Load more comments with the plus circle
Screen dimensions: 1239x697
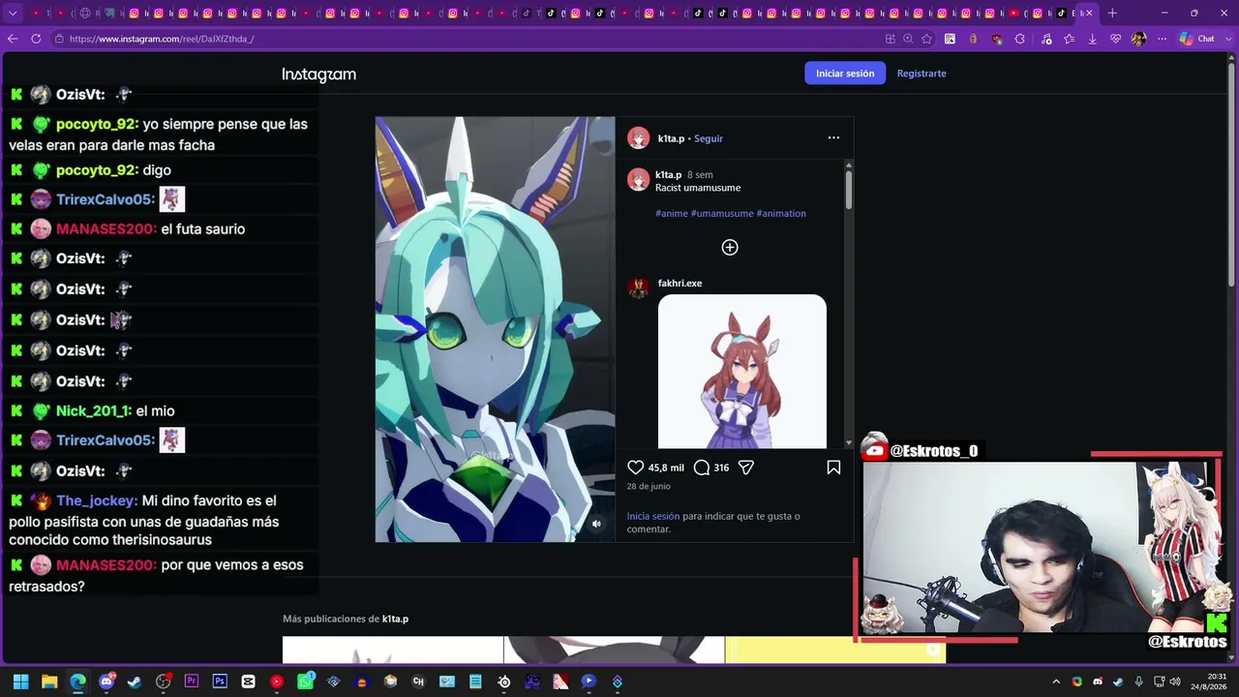pos(730,248)
